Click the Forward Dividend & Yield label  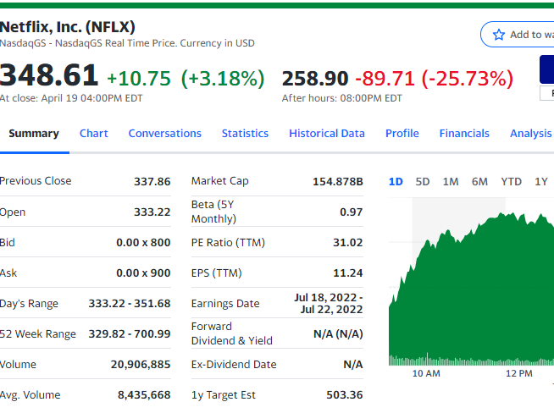[232, 333]
